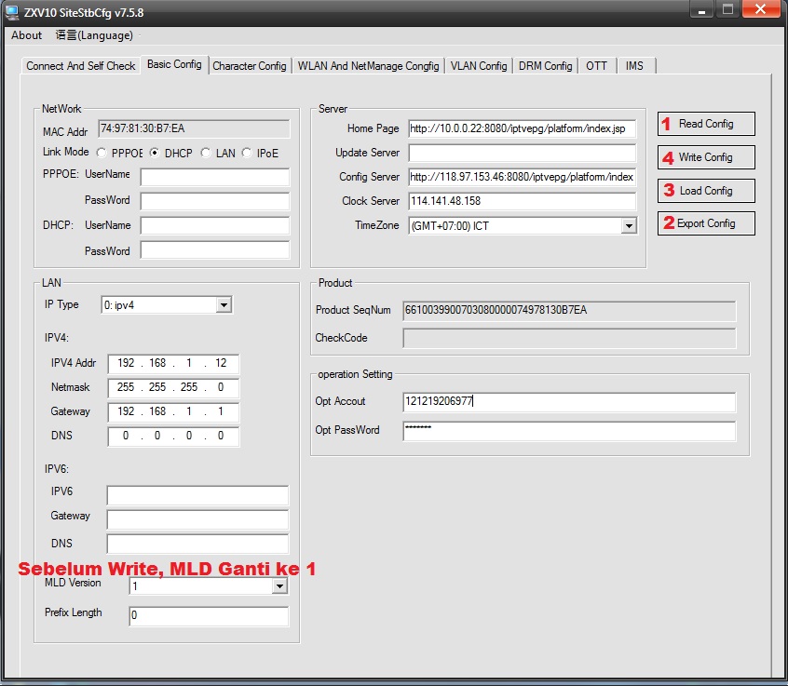The image size is (788, 686).
Task: Click the Config Server field
Action: pyautogui.click(x=523, y=177)
